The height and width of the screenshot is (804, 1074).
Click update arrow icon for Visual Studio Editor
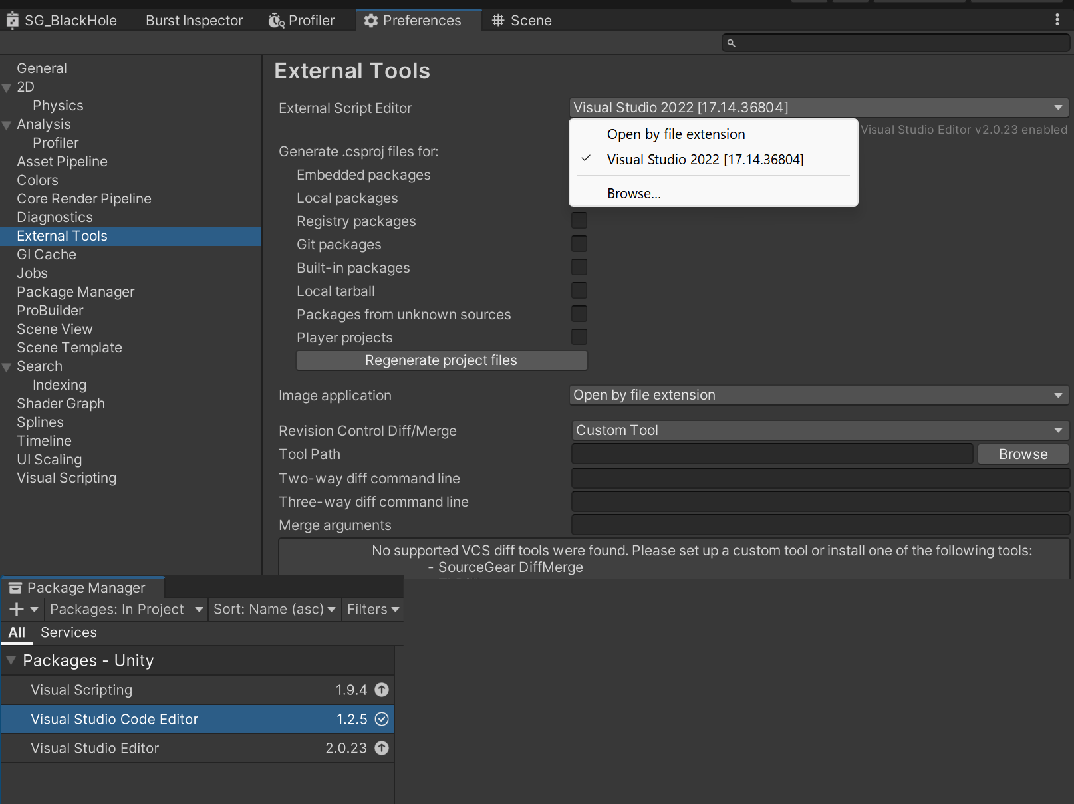point(382,748)
